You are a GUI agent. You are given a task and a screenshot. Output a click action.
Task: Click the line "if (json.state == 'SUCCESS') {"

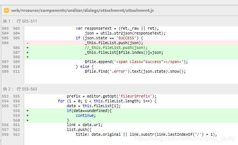(109, 38)
